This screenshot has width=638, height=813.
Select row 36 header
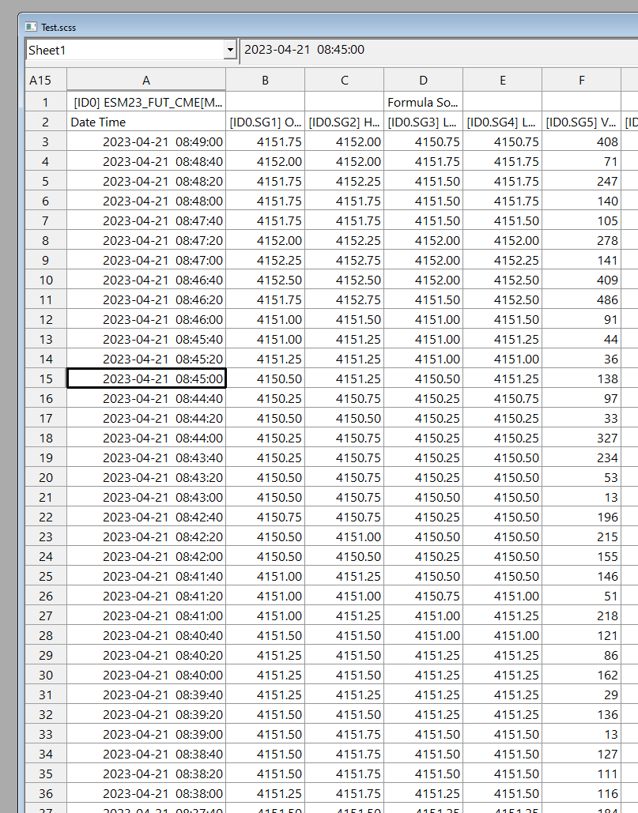pyautogui.click(x=46, y=794)
